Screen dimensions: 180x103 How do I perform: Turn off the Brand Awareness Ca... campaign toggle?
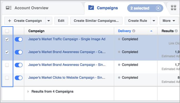19,52
